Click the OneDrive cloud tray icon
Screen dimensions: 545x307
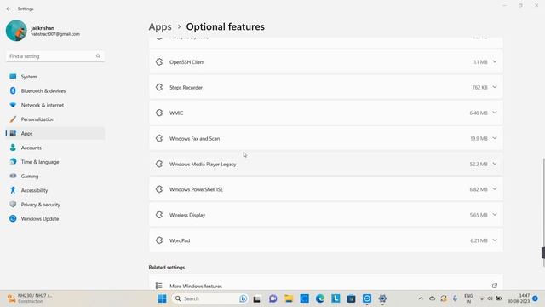(x=432, y=298)
